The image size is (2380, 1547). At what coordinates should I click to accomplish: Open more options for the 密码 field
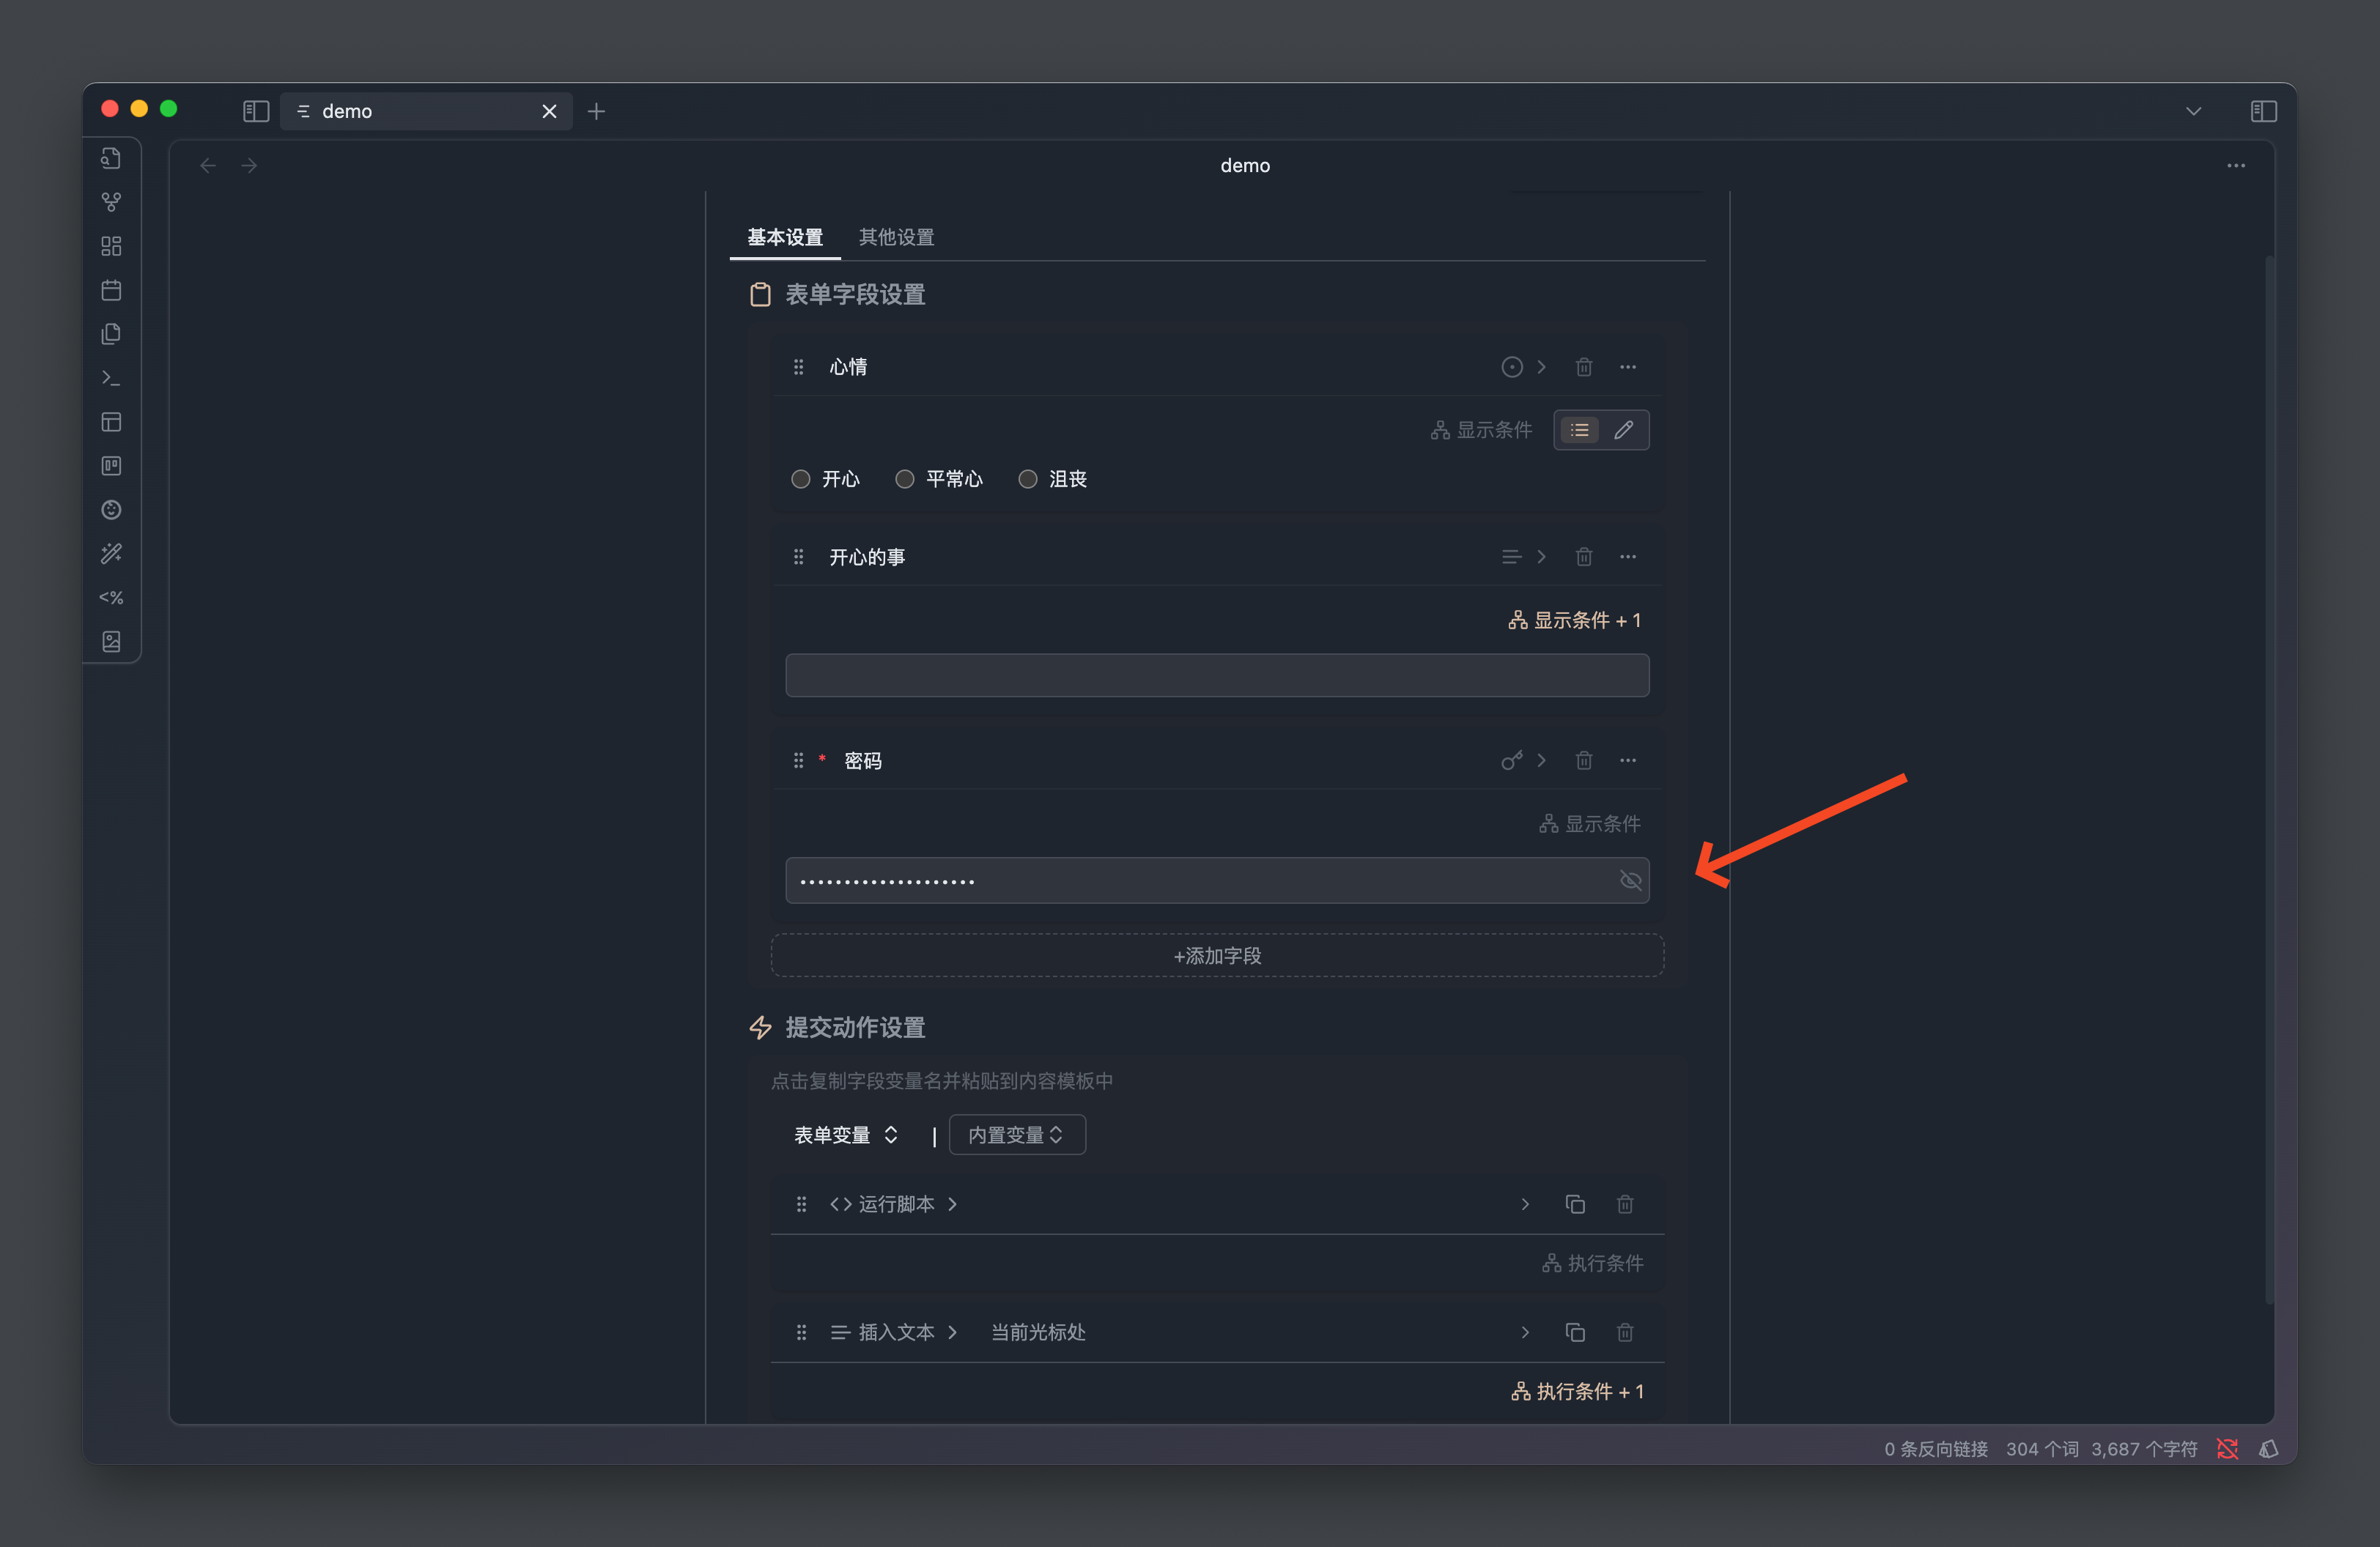pyautogui.click(x=1627, y=760)
